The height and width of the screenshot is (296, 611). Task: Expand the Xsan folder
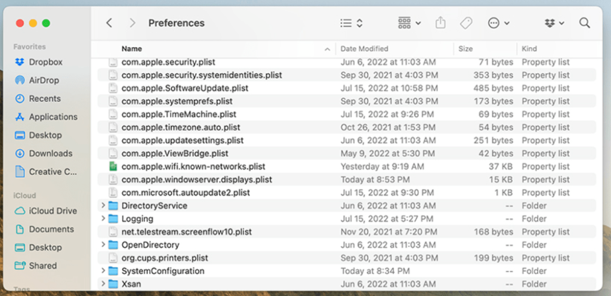click(103, 284)
